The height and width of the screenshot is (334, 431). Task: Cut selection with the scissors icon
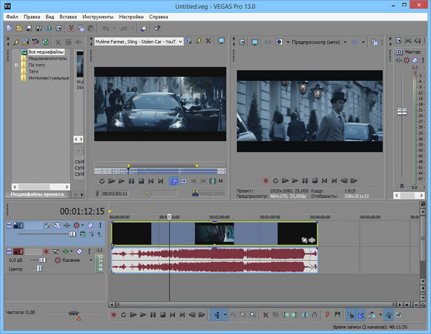point(71,28)
